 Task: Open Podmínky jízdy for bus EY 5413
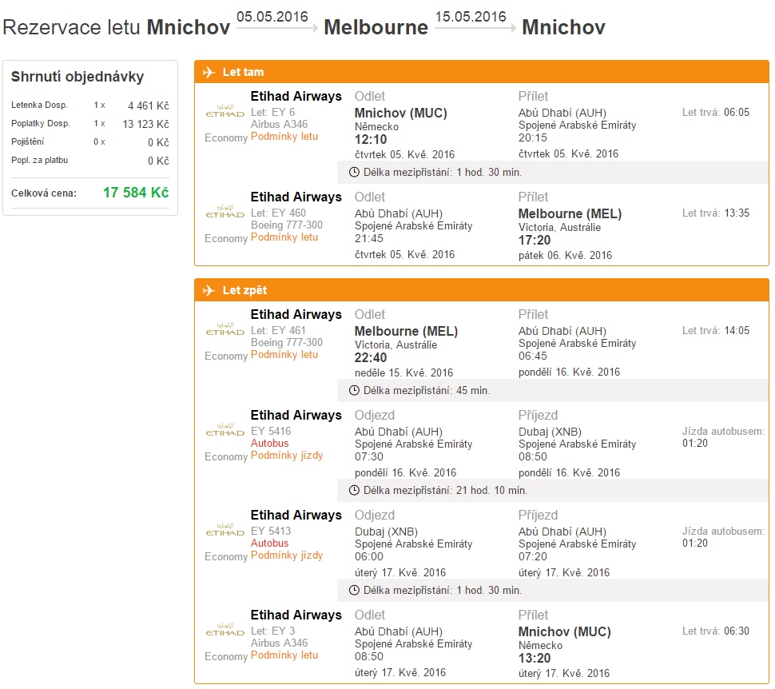287,556
